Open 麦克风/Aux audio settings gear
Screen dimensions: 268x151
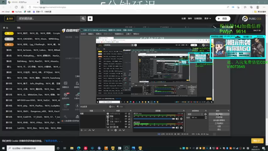coord(181,119)
